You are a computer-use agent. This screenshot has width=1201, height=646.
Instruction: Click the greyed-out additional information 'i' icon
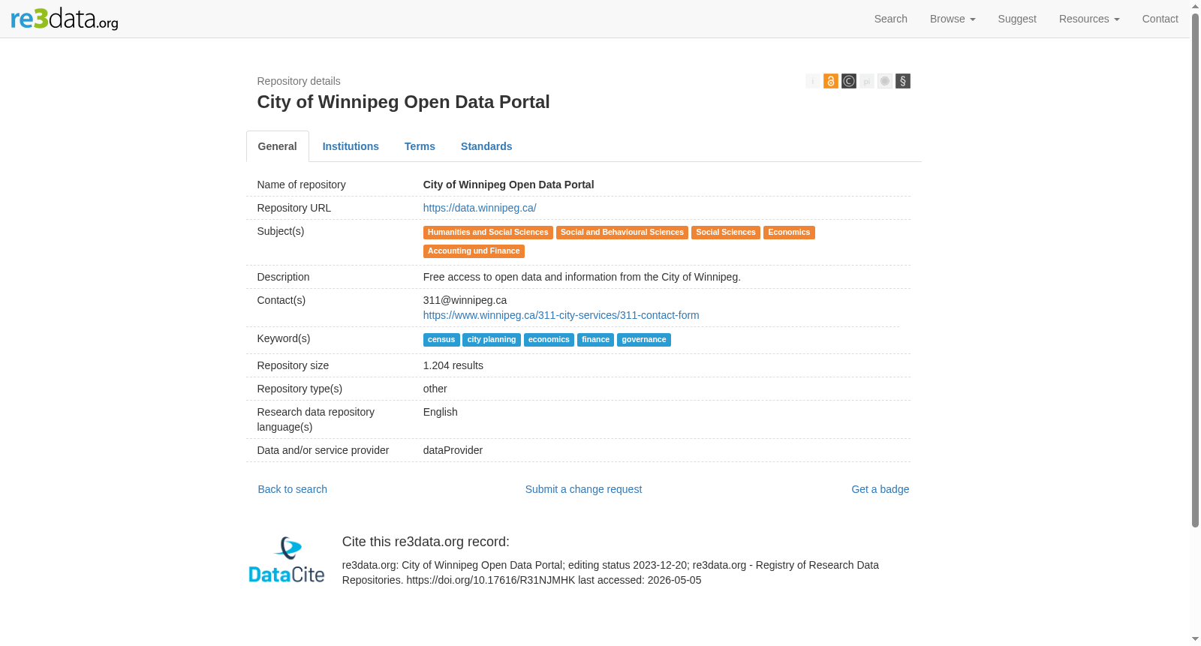812,81
